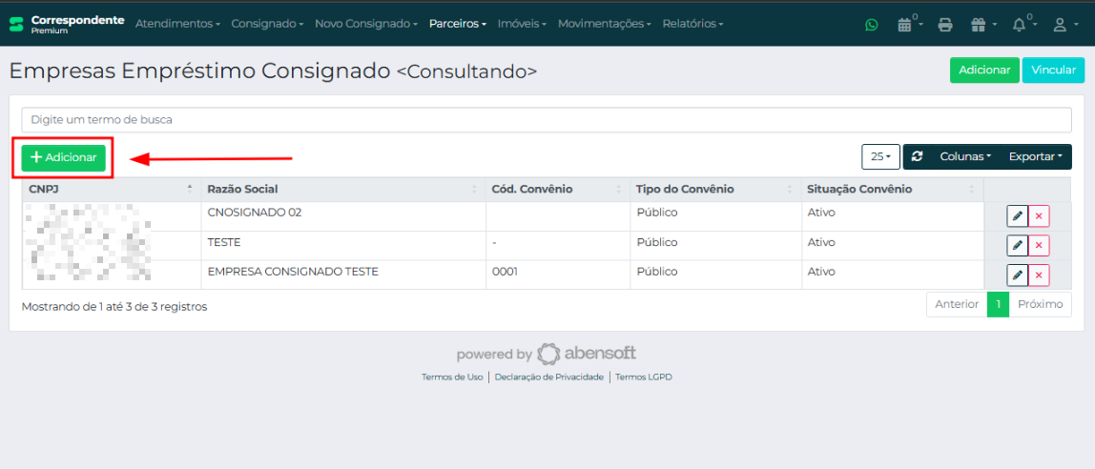Open the calendar icon menu

[909, 25]
